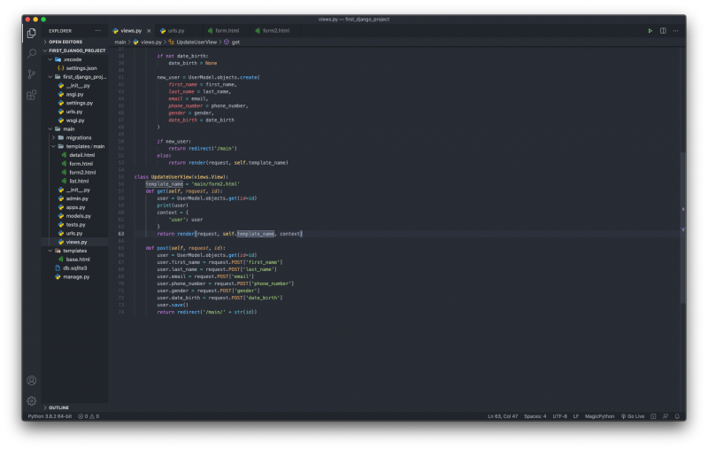Open the Search view in activity bar
Image resolution: width=708 pixels, height=450 pixels.
32,53
